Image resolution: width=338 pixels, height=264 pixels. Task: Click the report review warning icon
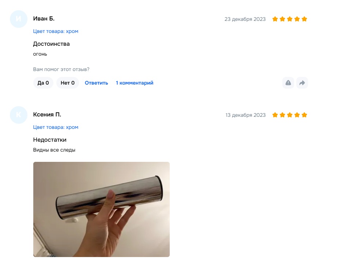(x=288, y=83)
